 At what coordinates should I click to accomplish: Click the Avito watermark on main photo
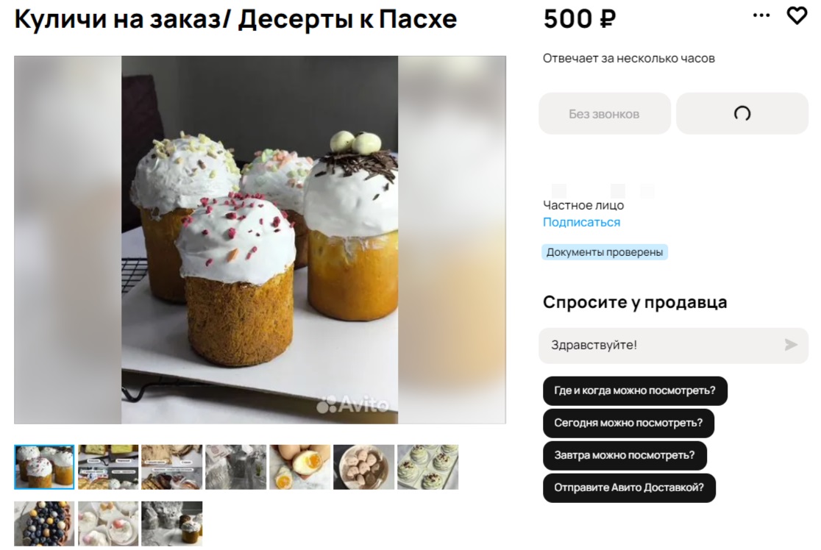353,404
